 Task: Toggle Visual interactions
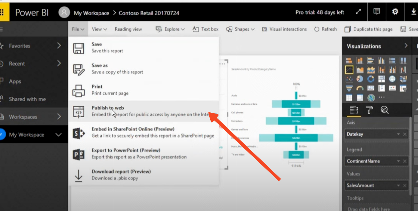point(284,29)
